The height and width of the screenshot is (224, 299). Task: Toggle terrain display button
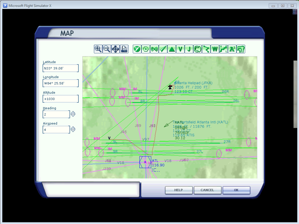[241, 49]
